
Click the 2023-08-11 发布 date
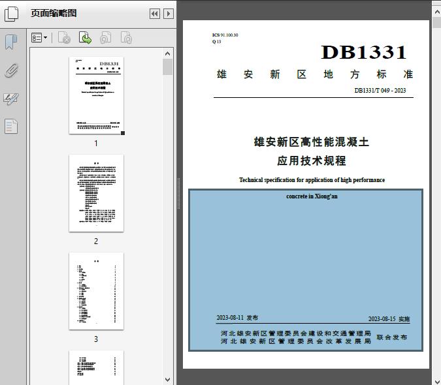pos(237,318)
